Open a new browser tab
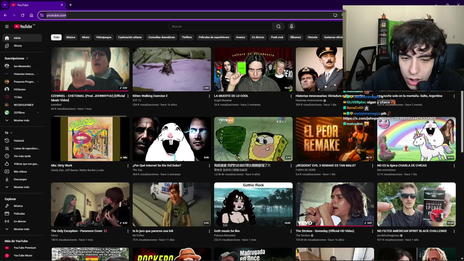The width and height of the screenshot is (464, 261). point(70,5)
